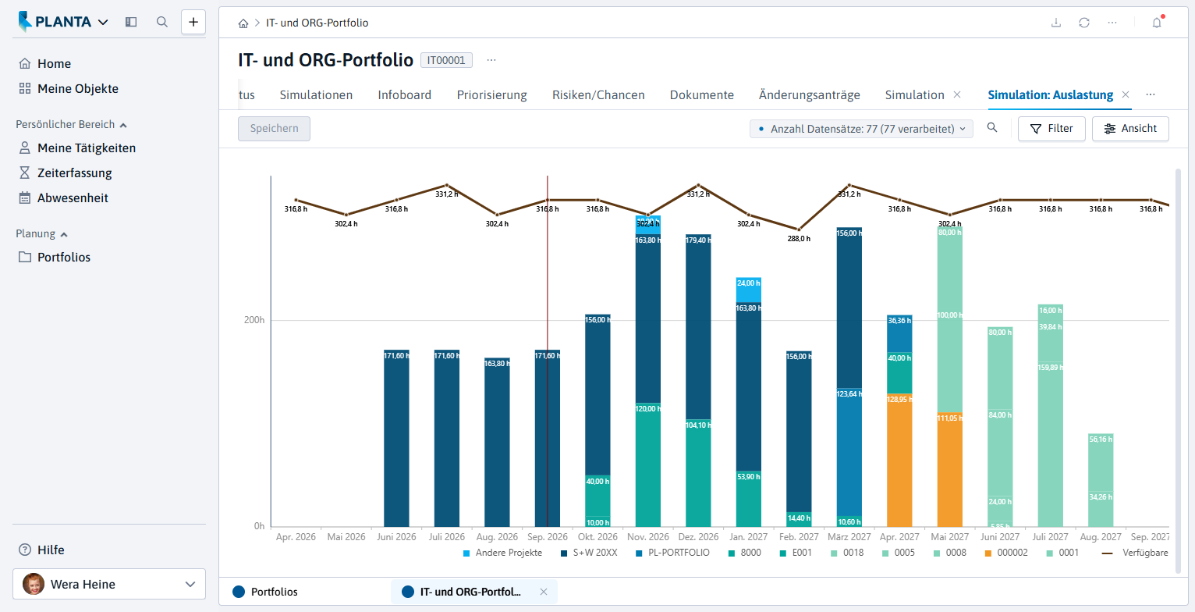This screenshot has height=612, width=1195.
Task: Click the search icon beside record count
Action: (x=992, y=128)
